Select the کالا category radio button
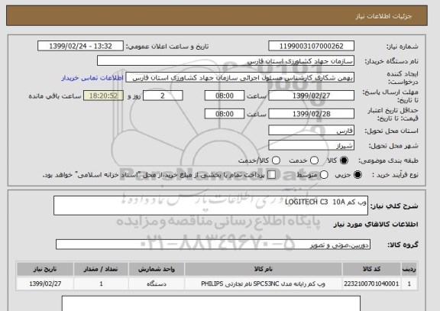 [344, 160]
